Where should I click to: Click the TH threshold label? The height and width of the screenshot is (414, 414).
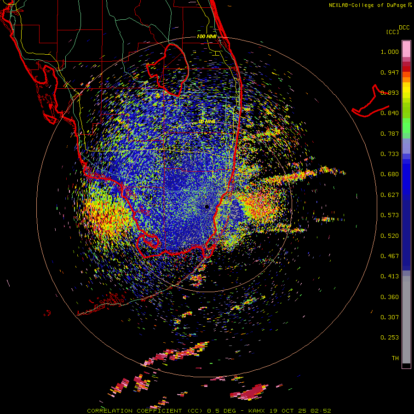point(395,358)
